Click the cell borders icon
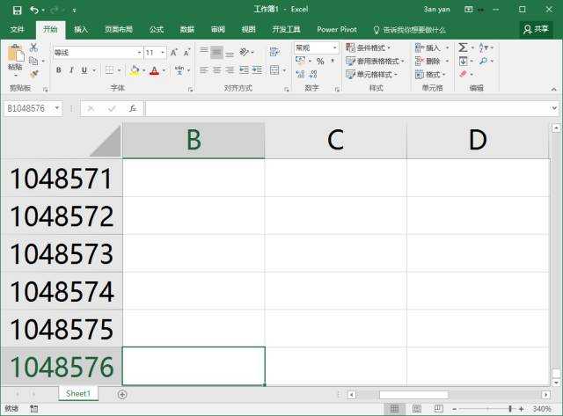The height and width of the screenshot is (416, 563). coord(109,70)
